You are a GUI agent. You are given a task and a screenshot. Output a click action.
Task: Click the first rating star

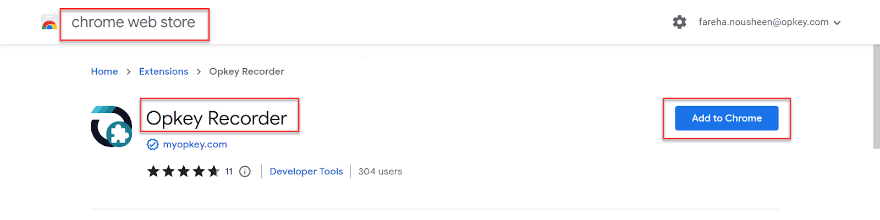point(153,172)
